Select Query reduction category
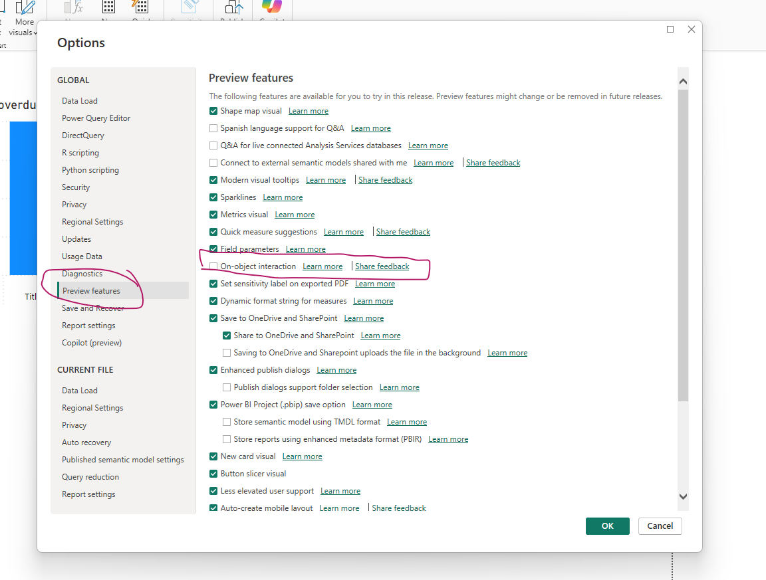The height and width of the screenshot is (580, 766). [90, 477]
